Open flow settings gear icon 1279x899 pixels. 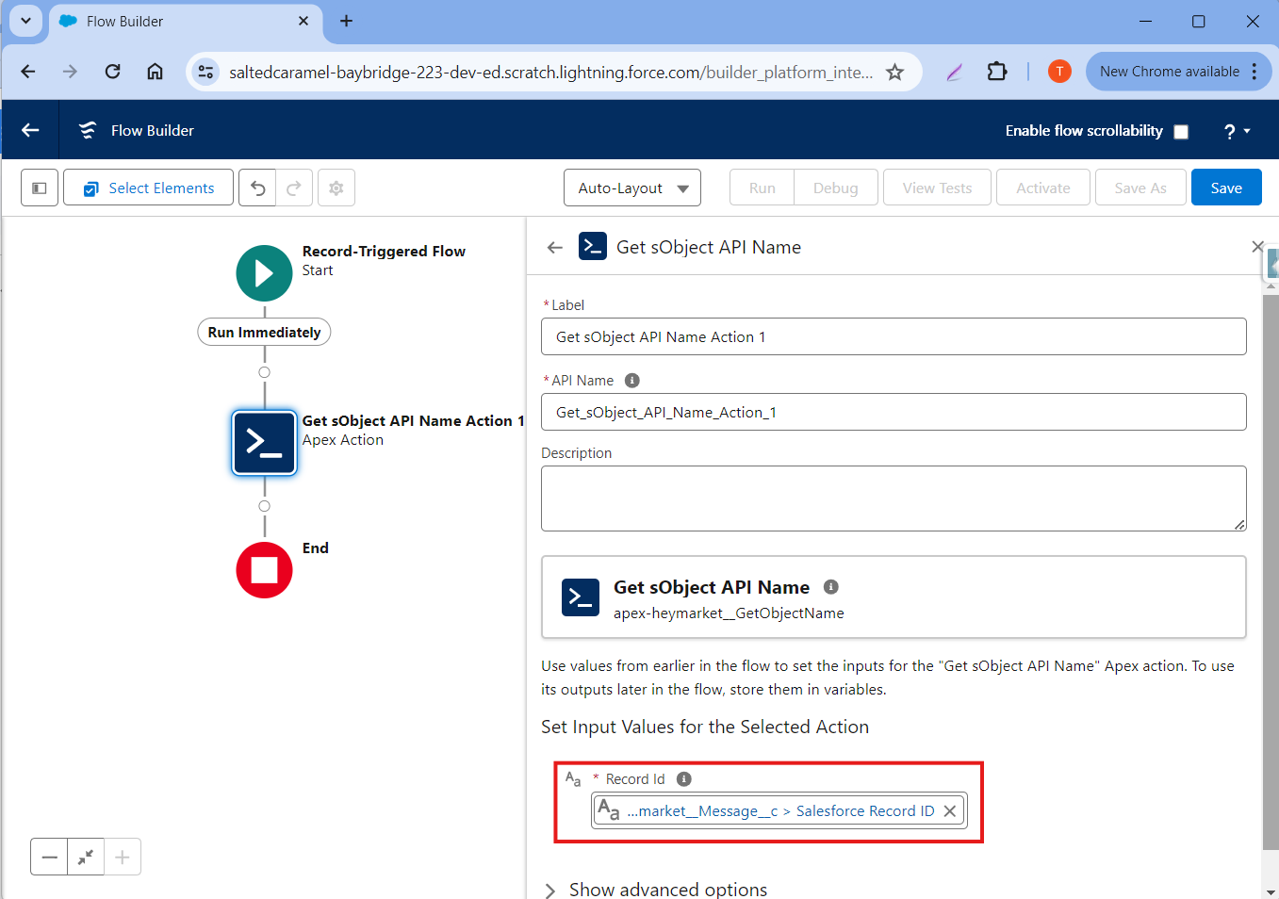click(x=336, y=188)
